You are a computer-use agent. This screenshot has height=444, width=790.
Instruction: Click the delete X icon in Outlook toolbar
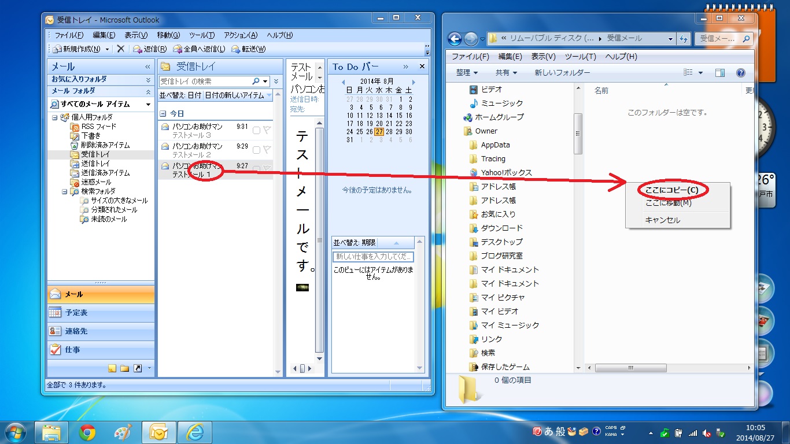click(120, 49)
